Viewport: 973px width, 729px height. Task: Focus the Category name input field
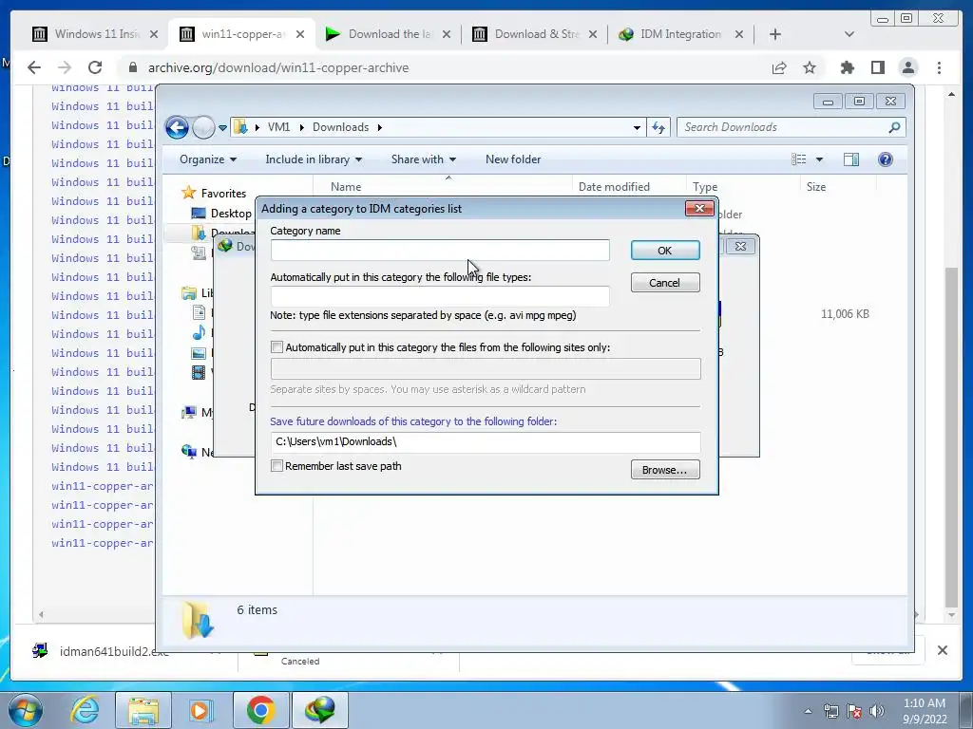[440, 251]
